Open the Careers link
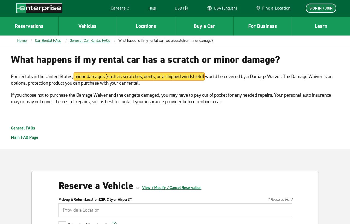 pos(118,8)
